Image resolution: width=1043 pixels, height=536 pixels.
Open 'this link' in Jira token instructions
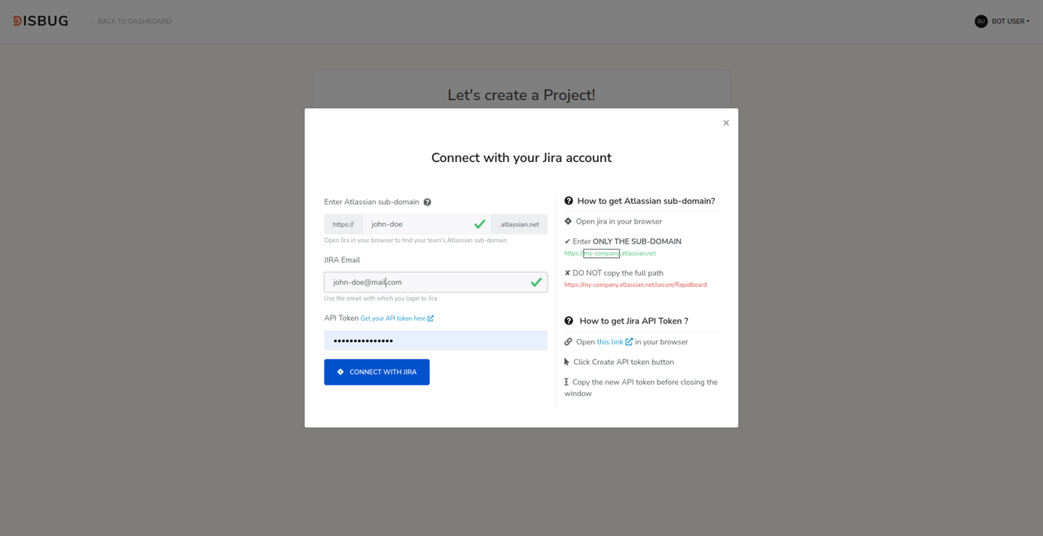coord(610,342)
